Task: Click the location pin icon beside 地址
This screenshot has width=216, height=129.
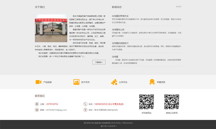Action: (x=85, y=110)
